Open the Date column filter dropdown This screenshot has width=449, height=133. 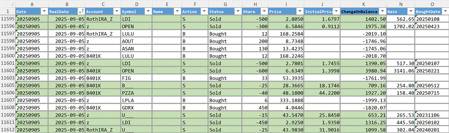pos(44,12)
